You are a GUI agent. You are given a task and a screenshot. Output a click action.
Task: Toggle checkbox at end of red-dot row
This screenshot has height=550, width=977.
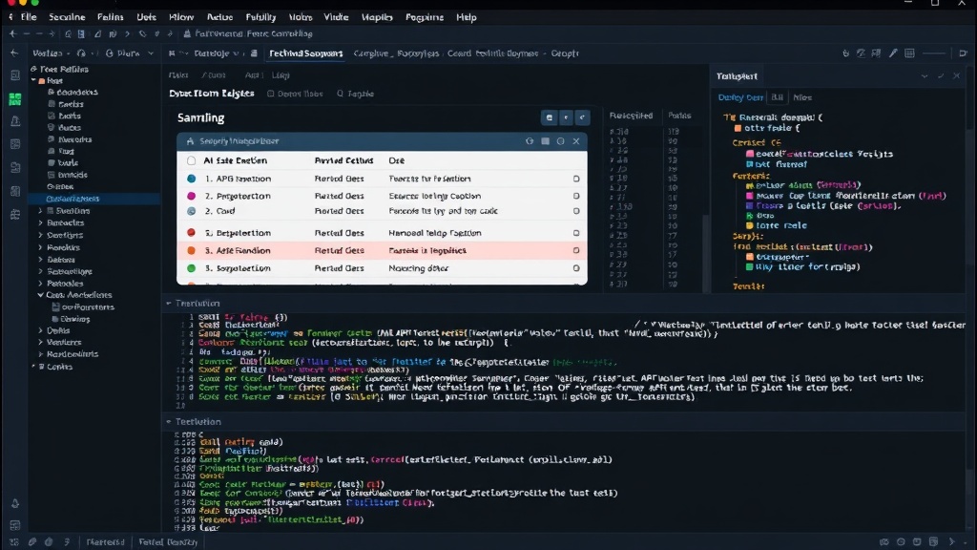[x=575, y=233]
